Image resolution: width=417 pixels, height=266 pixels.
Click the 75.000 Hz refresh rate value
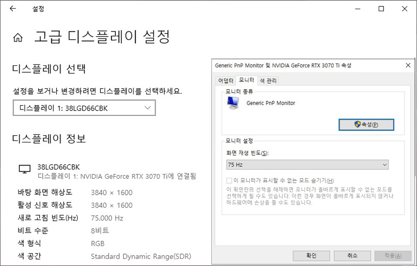(x=107, y=218)
